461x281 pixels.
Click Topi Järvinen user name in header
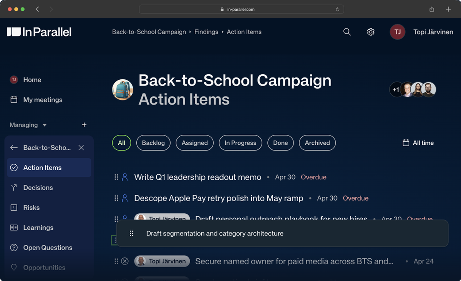tap(433, 32)
